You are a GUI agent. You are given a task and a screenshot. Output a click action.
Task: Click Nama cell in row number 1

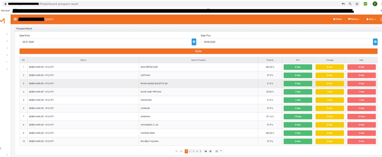(x=83, y=67)
